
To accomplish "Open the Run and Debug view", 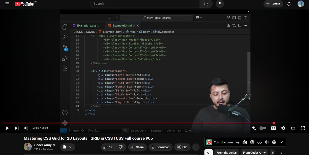I will point(65,58).
